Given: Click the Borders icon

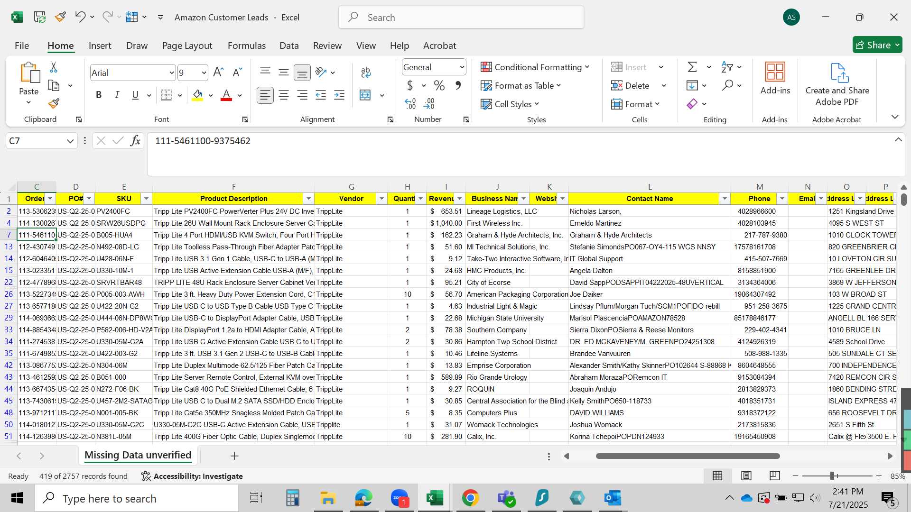Looking at the screenshot, I should [x=166, y=95].
